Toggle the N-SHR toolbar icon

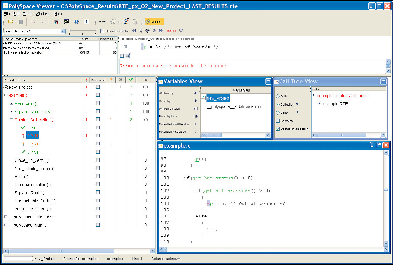pyautogui.click(x=103, y=22)
